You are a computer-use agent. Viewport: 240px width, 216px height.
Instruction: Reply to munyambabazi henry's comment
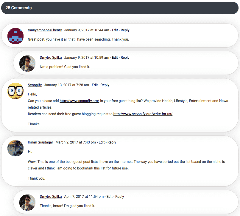click(125, 30)
